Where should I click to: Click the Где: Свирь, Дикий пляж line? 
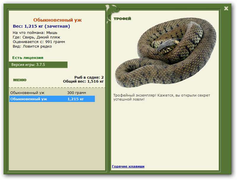36,37
